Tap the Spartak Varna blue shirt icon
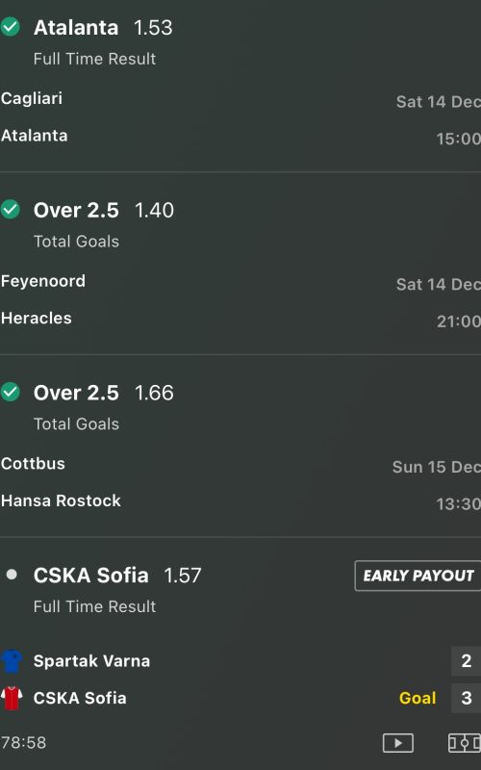Viewport: 481px width, 770px height. click(12, 661)
